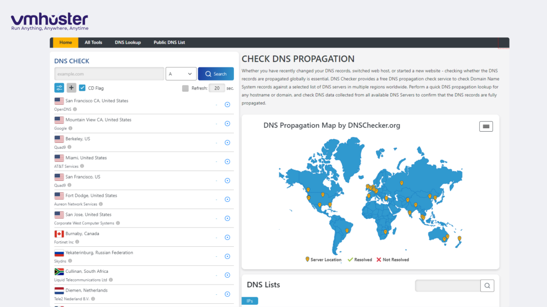Click the example.com domain input field
Image resolution: width=547 pixels, height=307 pixels.
coord(109,74)
